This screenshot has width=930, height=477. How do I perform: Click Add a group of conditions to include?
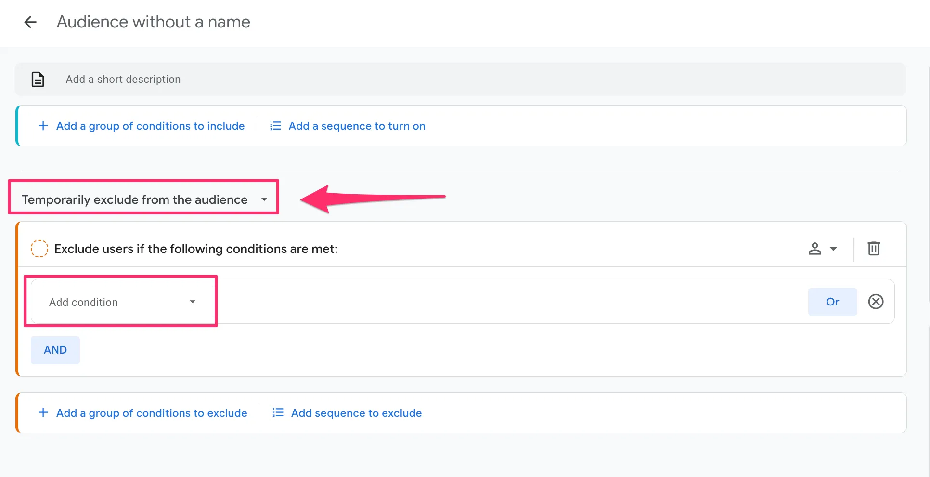tap(150, 126)
